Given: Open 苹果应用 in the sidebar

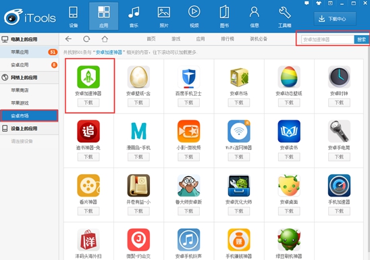Looking at the screenshot, I should (29, 52).
